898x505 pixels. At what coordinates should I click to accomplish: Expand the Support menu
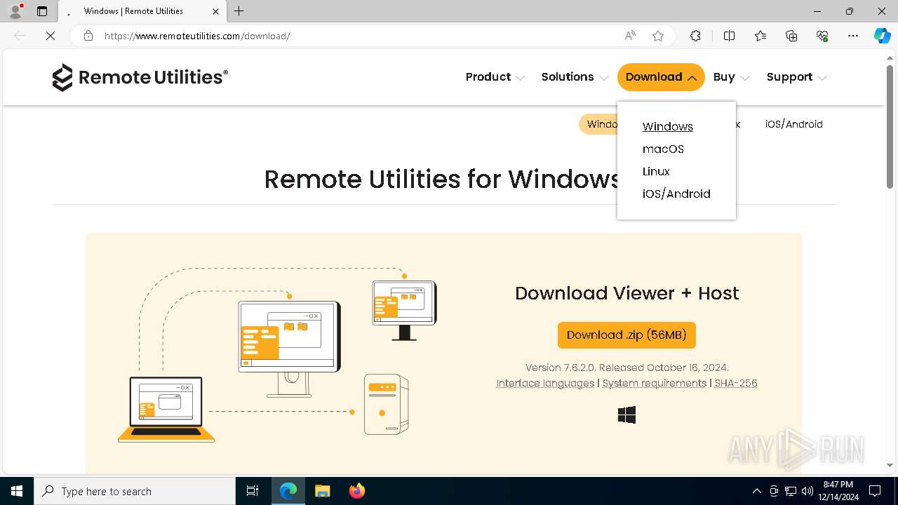click(x=796, y=77)
